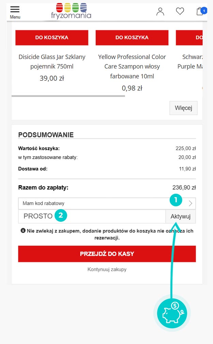The width and height of the screenshot is (213, 344).
Task: Click the Więcej button
Action: tap(183, 108)
